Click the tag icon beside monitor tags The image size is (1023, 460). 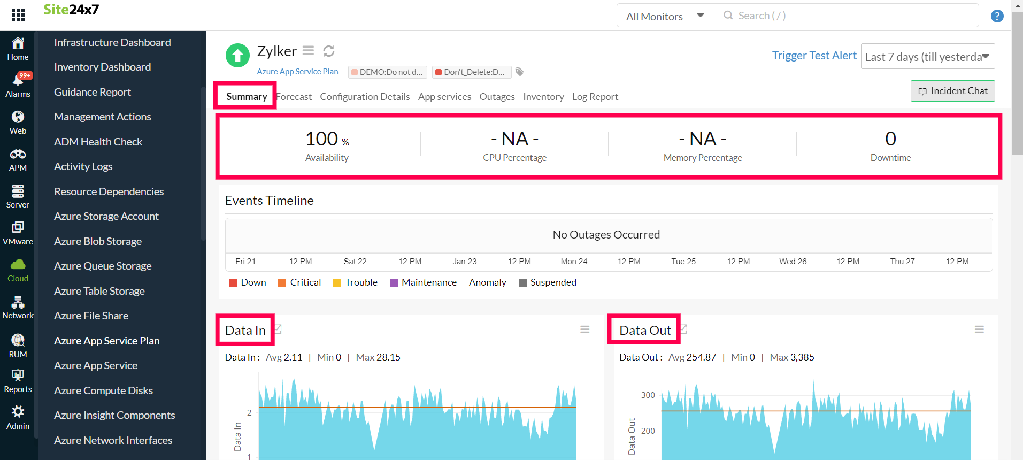point(520,72)
